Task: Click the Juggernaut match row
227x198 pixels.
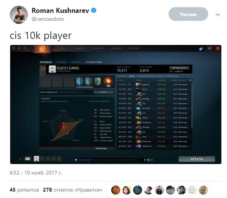Action: (x=154, y=85)
